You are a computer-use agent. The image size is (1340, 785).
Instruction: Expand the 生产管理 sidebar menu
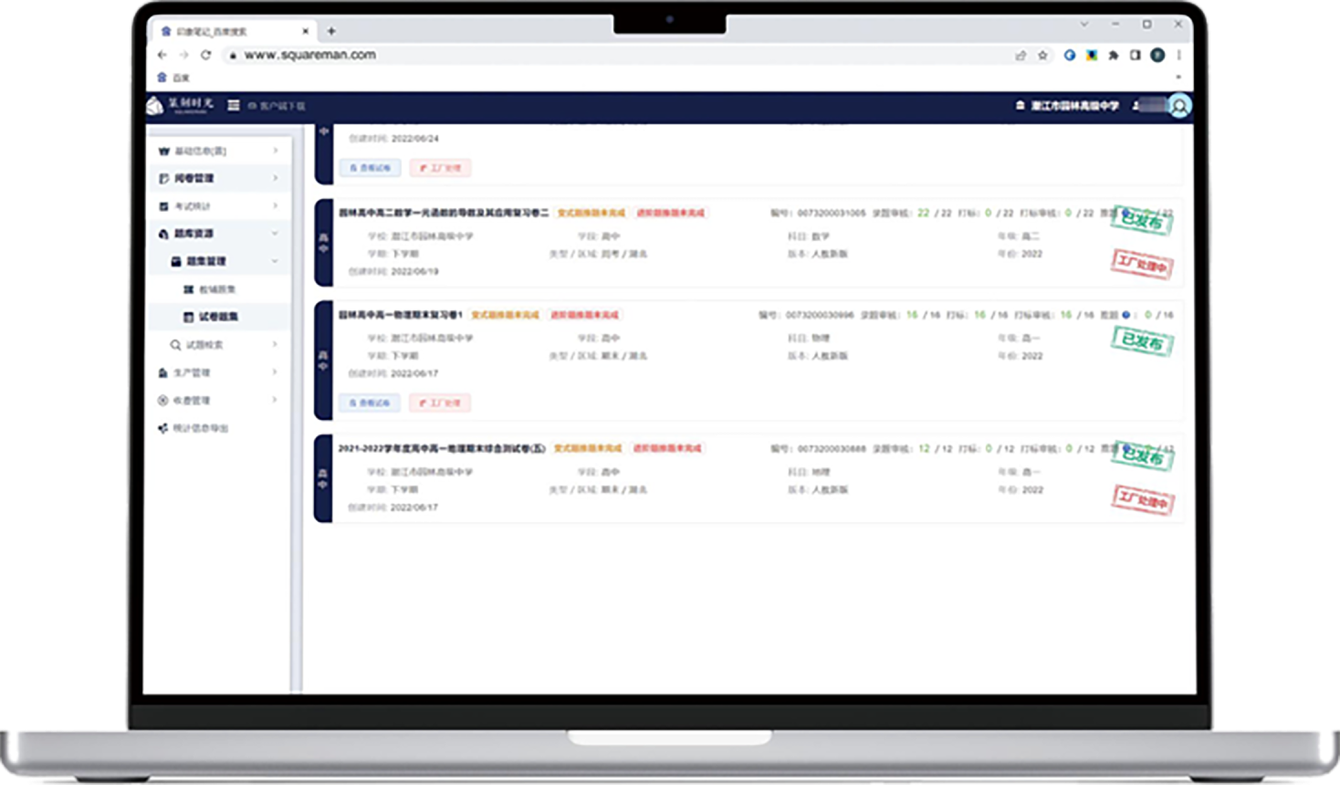click(217, 372)
